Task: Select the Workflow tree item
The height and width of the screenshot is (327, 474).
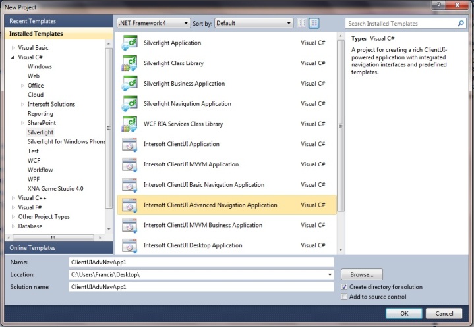Action: tap(40, 170)
